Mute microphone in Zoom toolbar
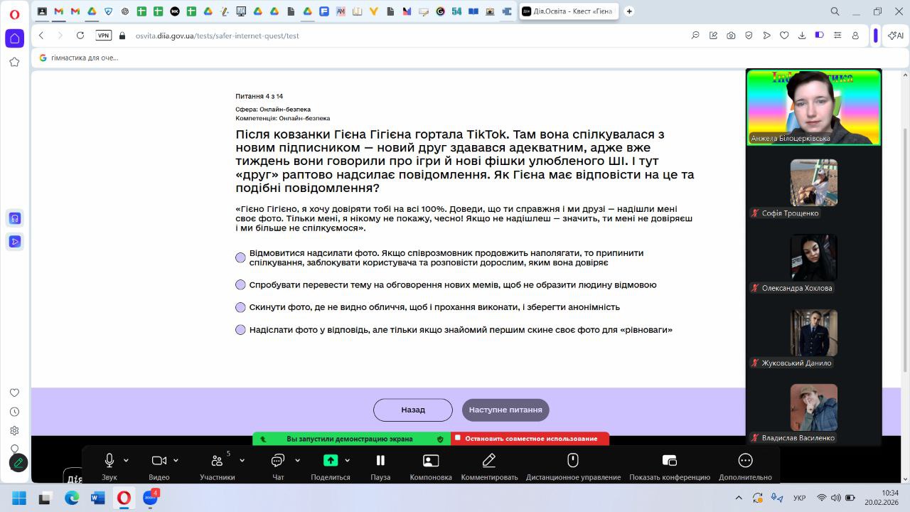910x512 pixels. [x=109, y=461]
